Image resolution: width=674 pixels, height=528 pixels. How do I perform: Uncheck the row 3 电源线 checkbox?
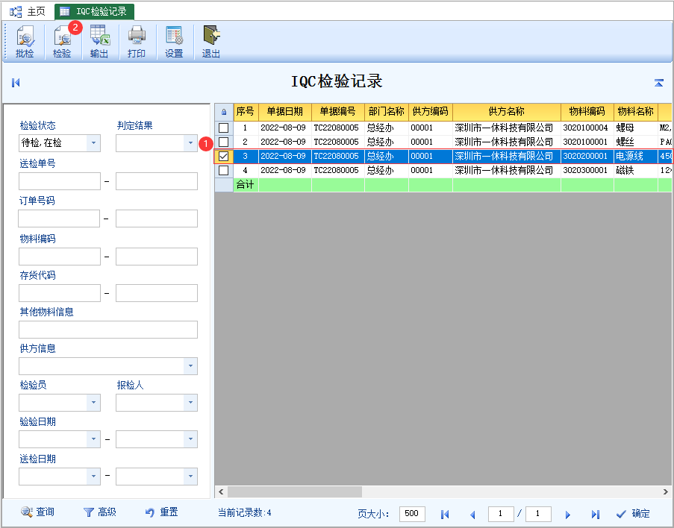point(223,156)
